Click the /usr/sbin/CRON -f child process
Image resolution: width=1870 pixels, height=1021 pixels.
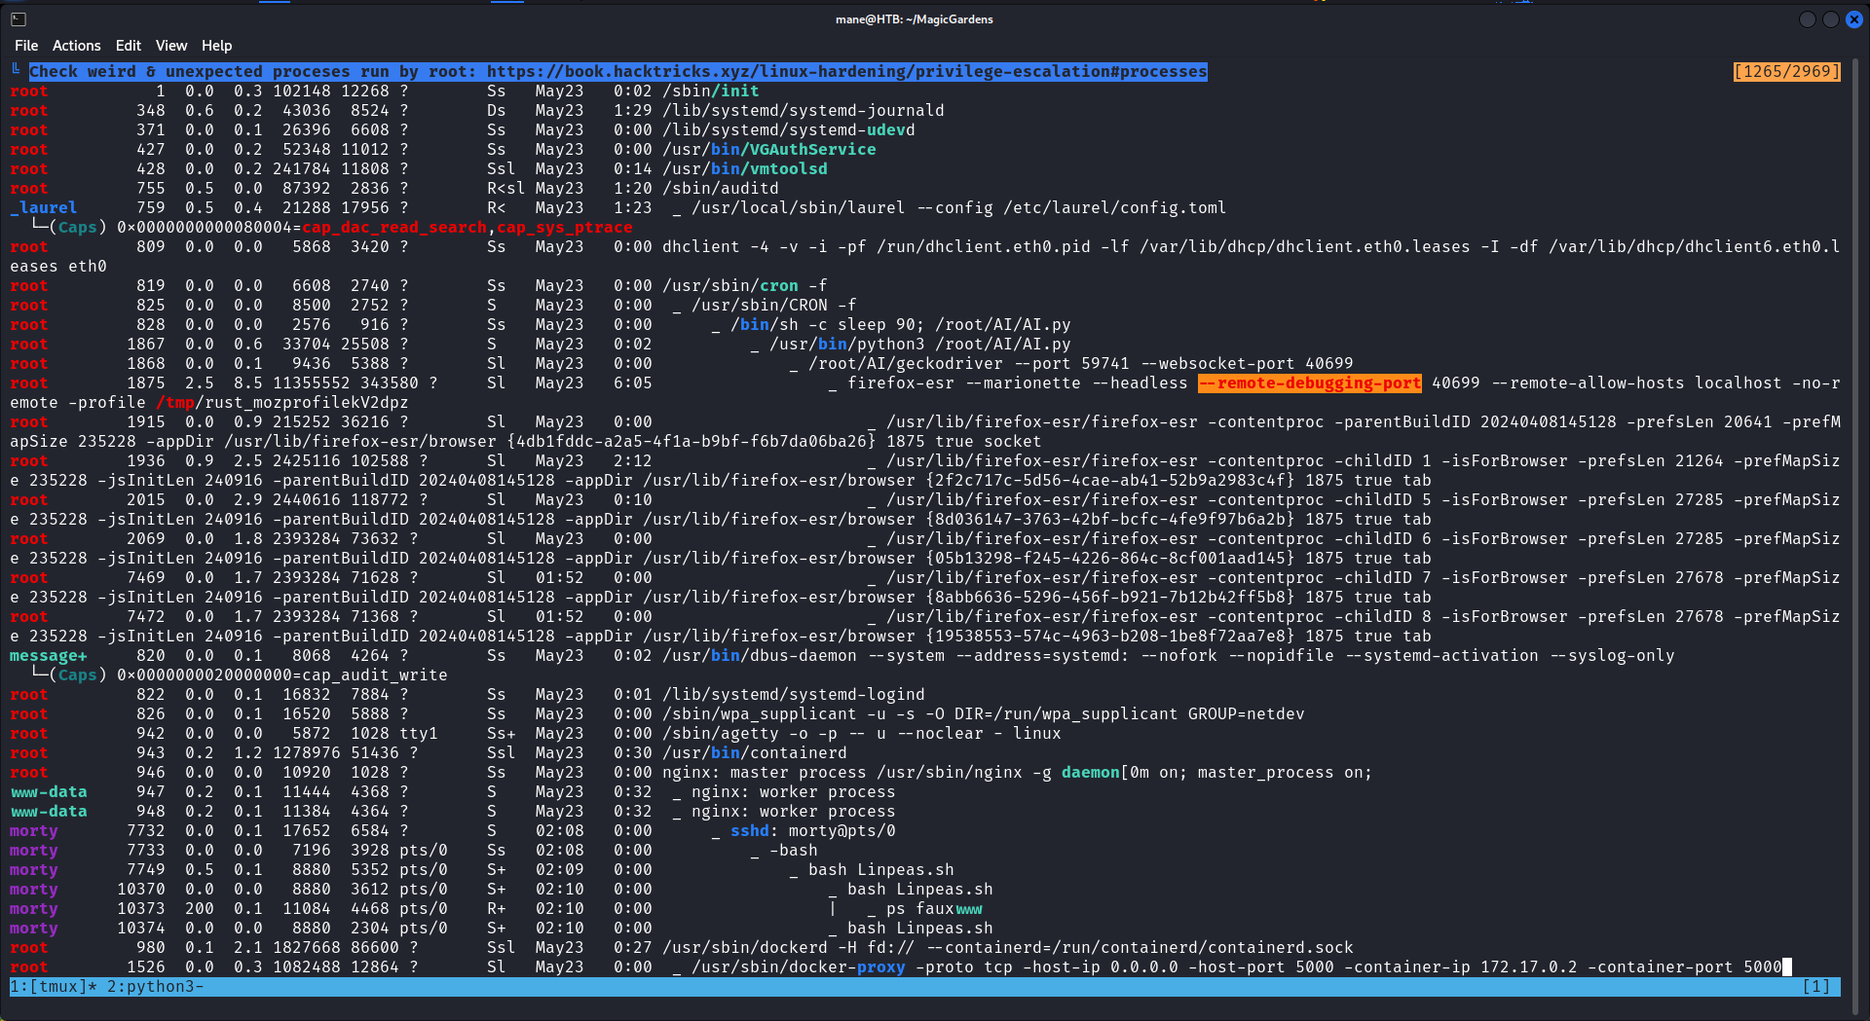[x=773, y=305]
